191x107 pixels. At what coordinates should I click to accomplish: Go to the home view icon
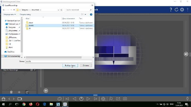(x=3, y=99)
